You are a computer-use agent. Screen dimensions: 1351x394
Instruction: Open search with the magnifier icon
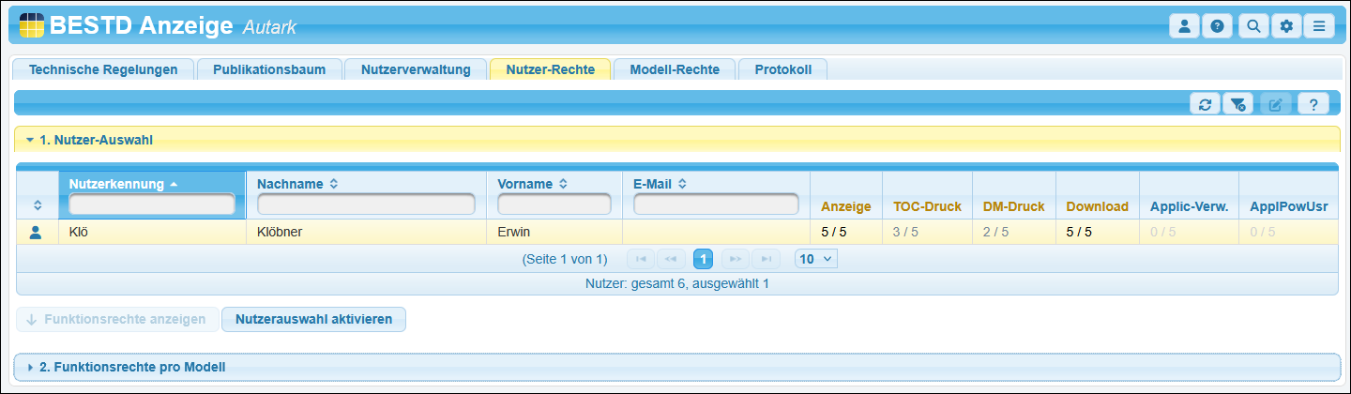tap(1252, 26)
